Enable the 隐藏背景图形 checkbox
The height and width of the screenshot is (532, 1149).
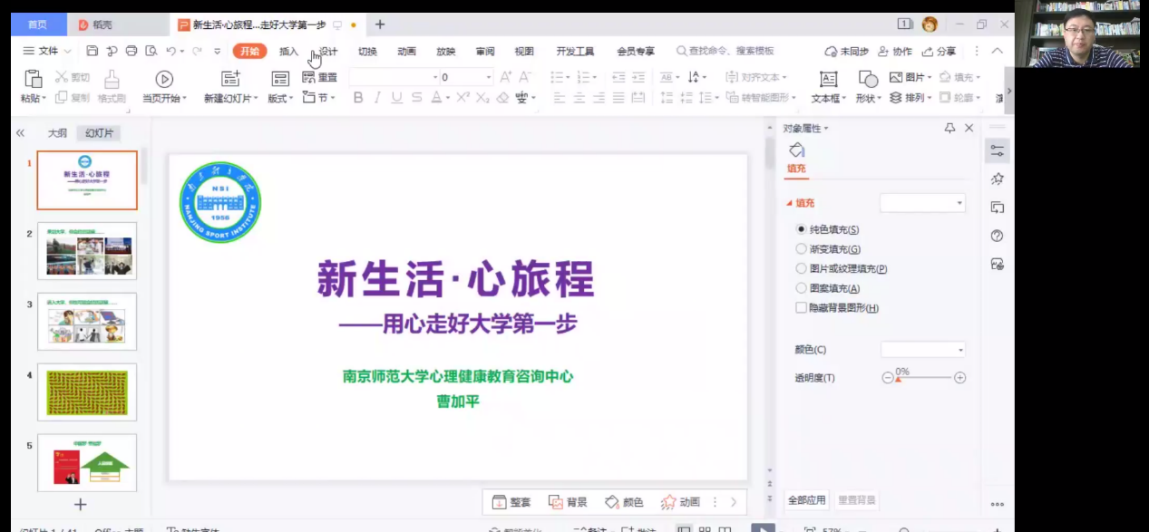click(x=801, y=308)
